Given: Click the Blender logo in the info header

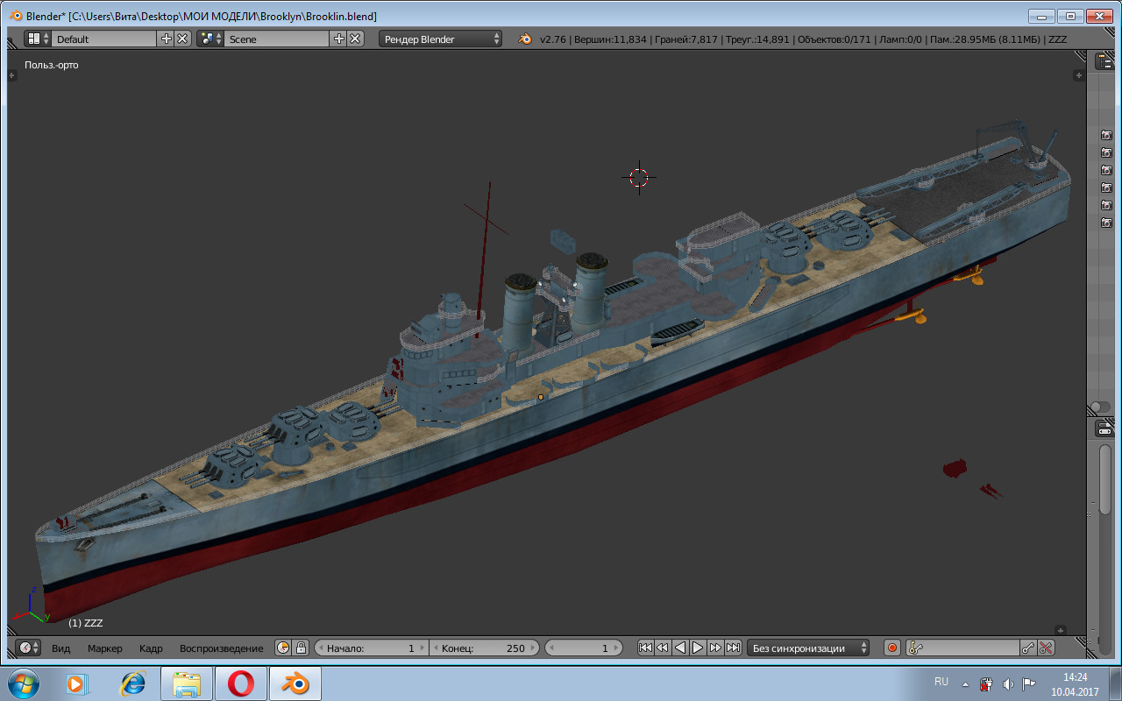Looking at the screenshot, I should (525, 39).
